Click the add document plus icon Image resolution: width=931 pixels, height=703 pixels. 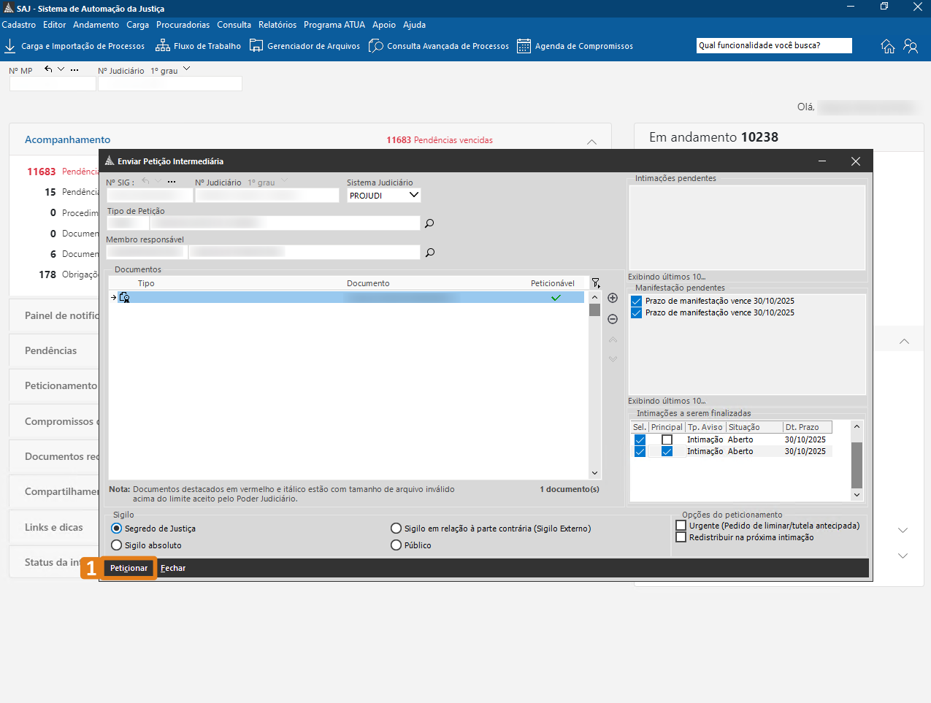click(x=613, y=298)
